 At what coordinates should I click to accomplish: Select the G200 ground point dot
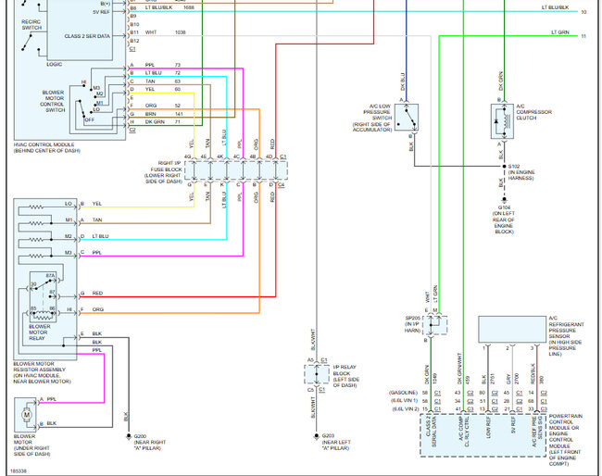[129, 436]
